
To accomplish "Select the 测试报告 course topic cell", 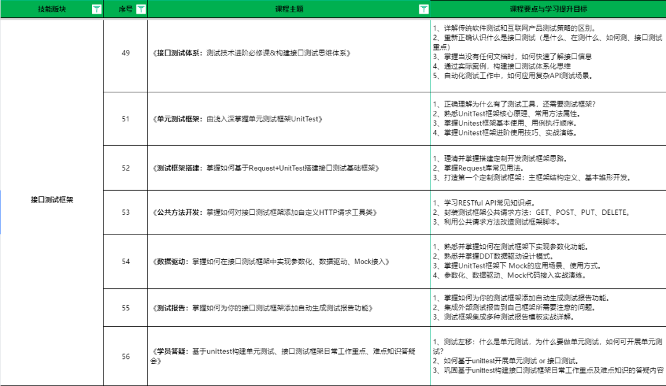I will point(289,308).
